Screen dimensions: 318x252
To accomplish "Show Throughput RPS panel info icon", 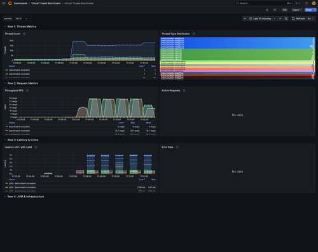I will click(27, 90).
